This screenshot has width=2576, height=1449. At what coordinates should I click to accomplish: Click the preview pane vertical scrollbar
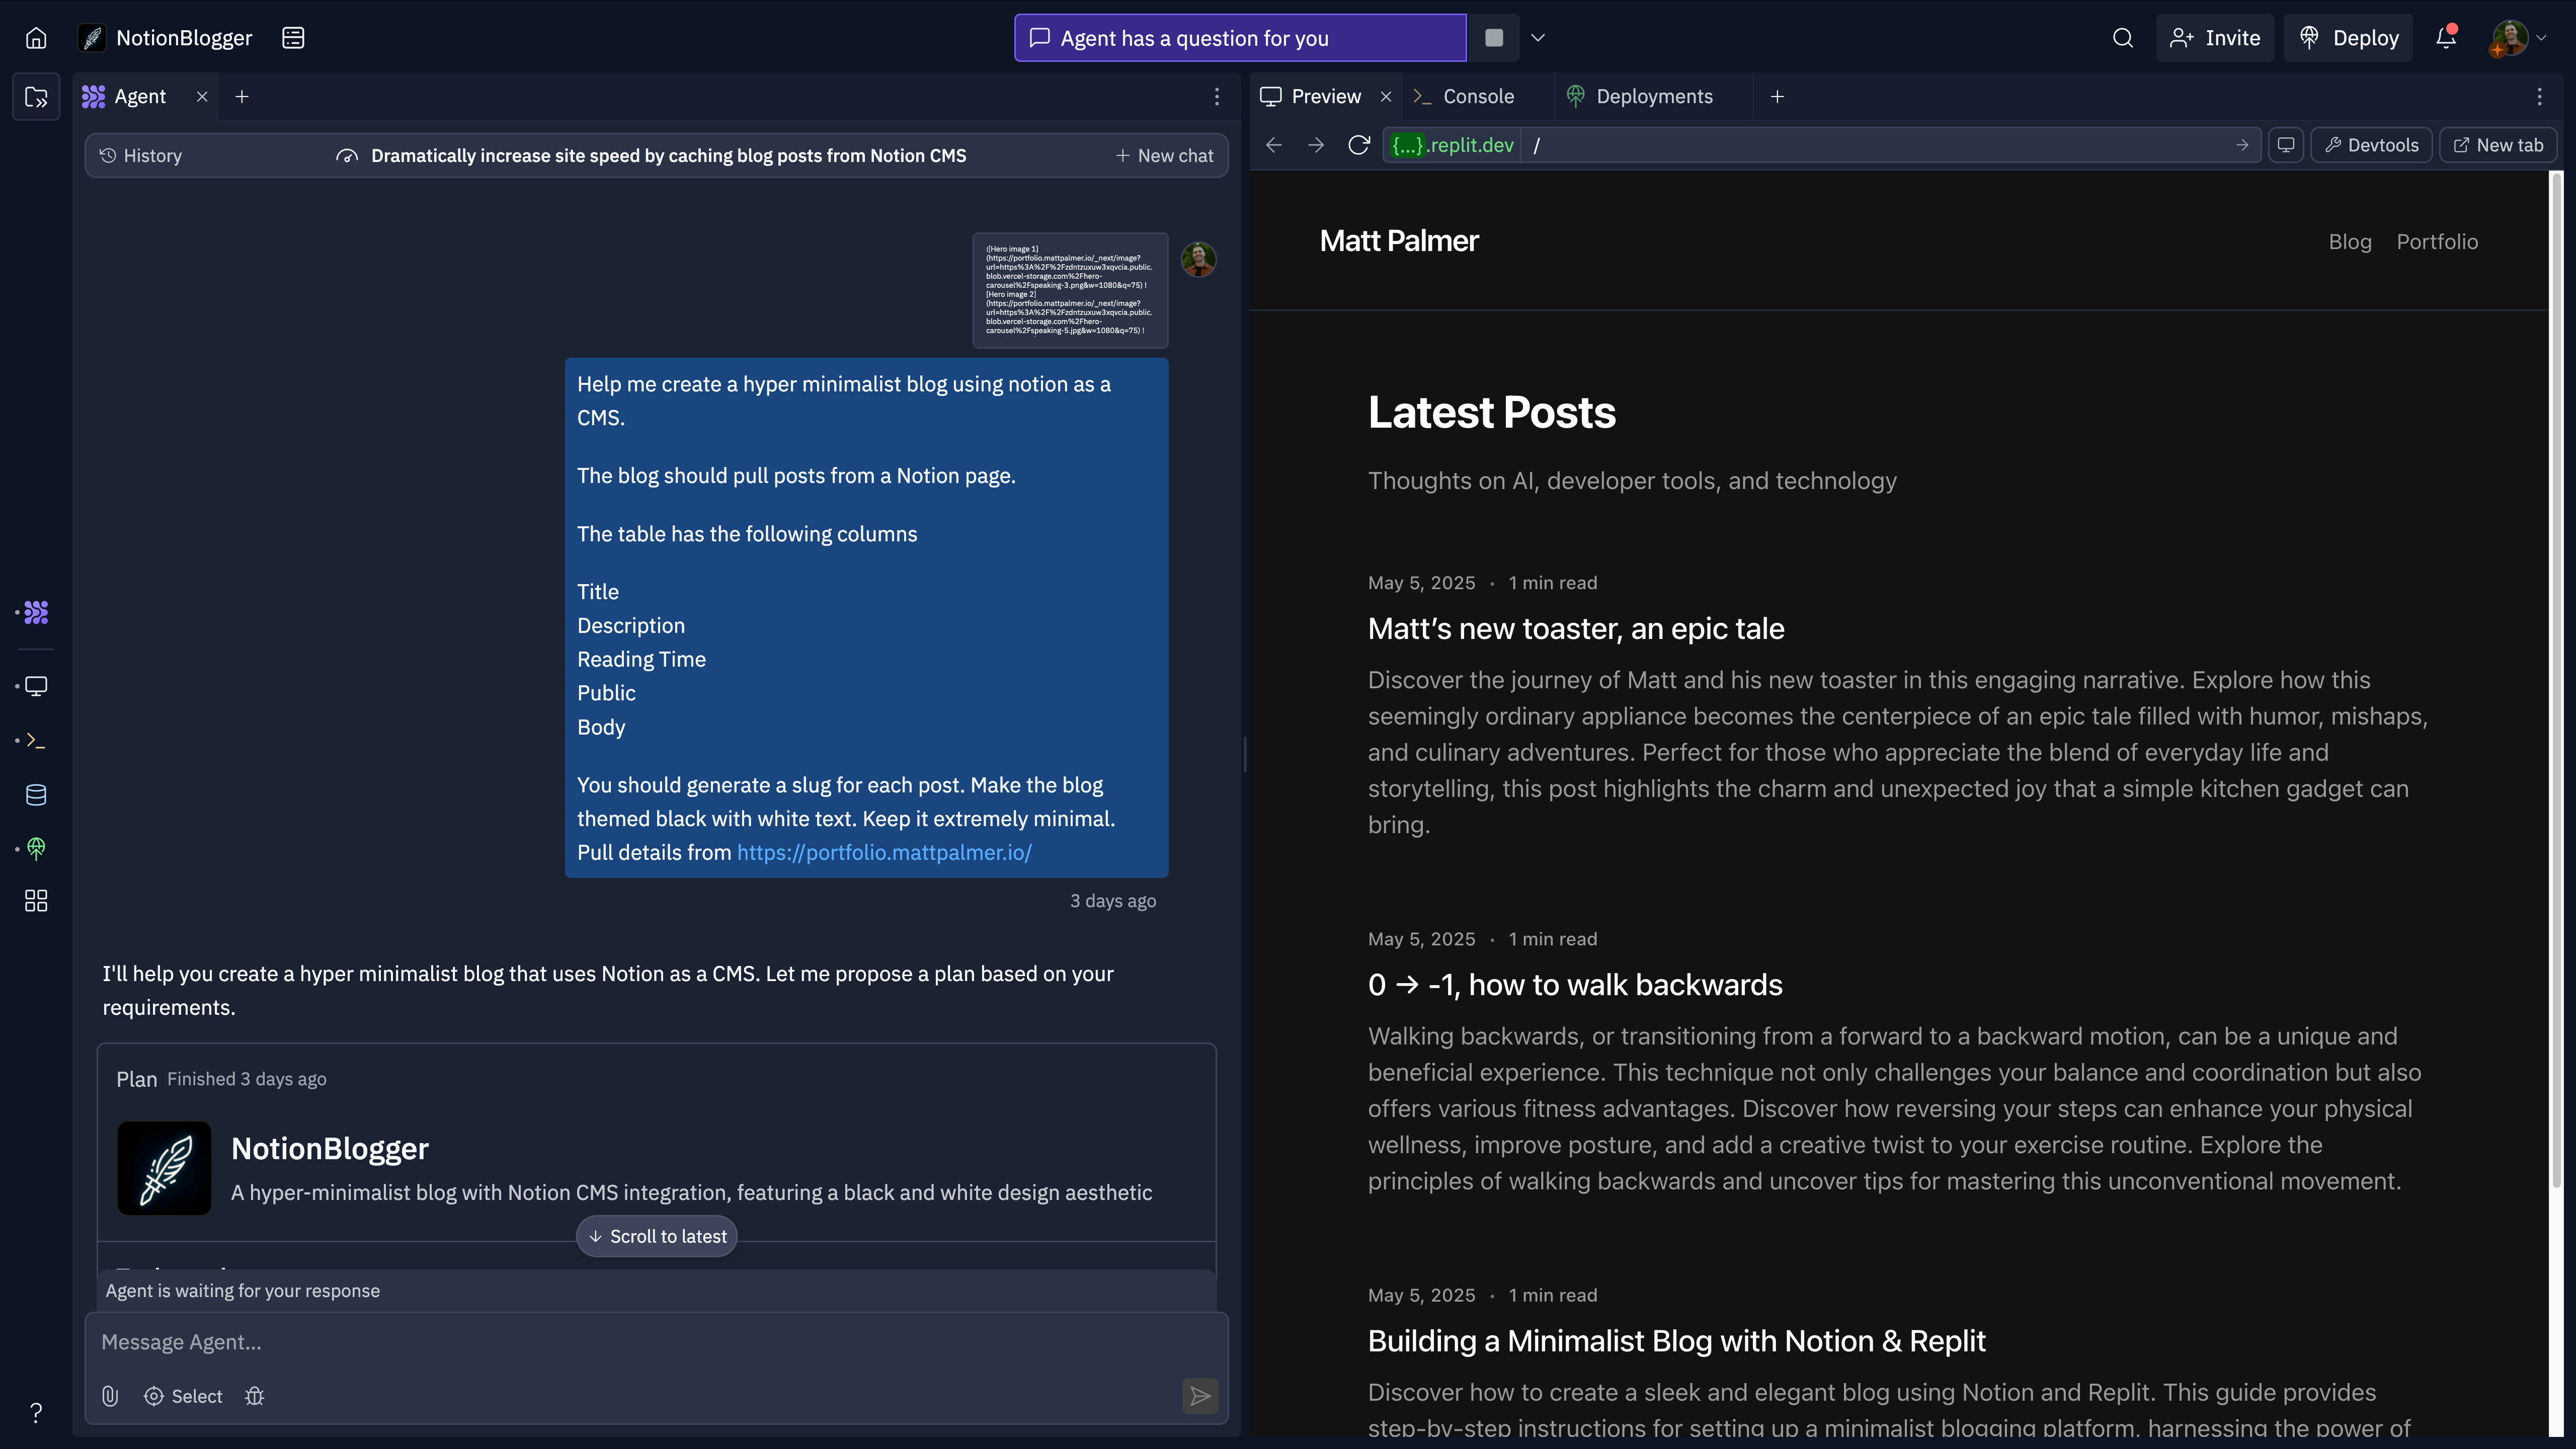click(2556, 680)
